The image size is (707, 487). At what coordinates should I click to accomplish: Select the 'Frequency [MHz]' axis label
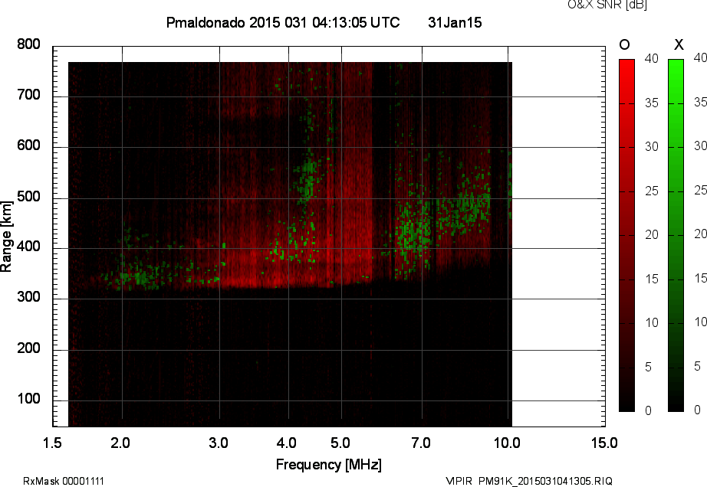coord(329,465)
